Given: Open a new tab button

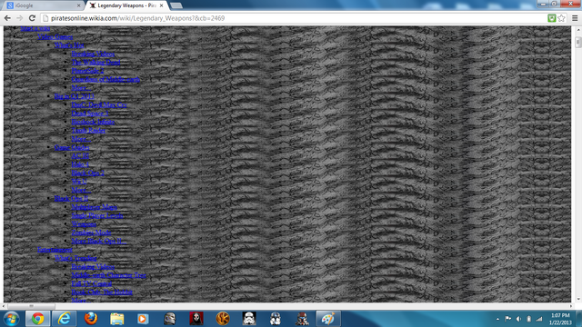Looking at the screenshot, I should pos(176,5).
